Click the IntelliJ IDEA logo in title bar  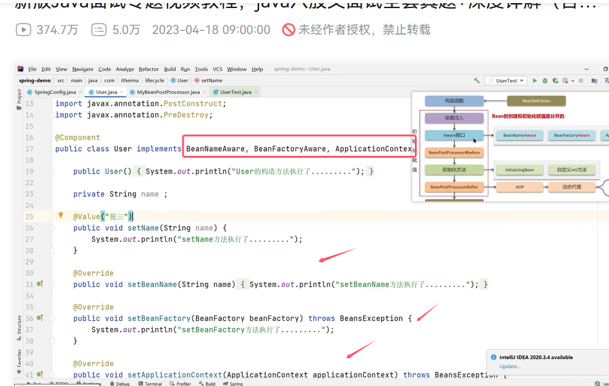coord(20,69)
